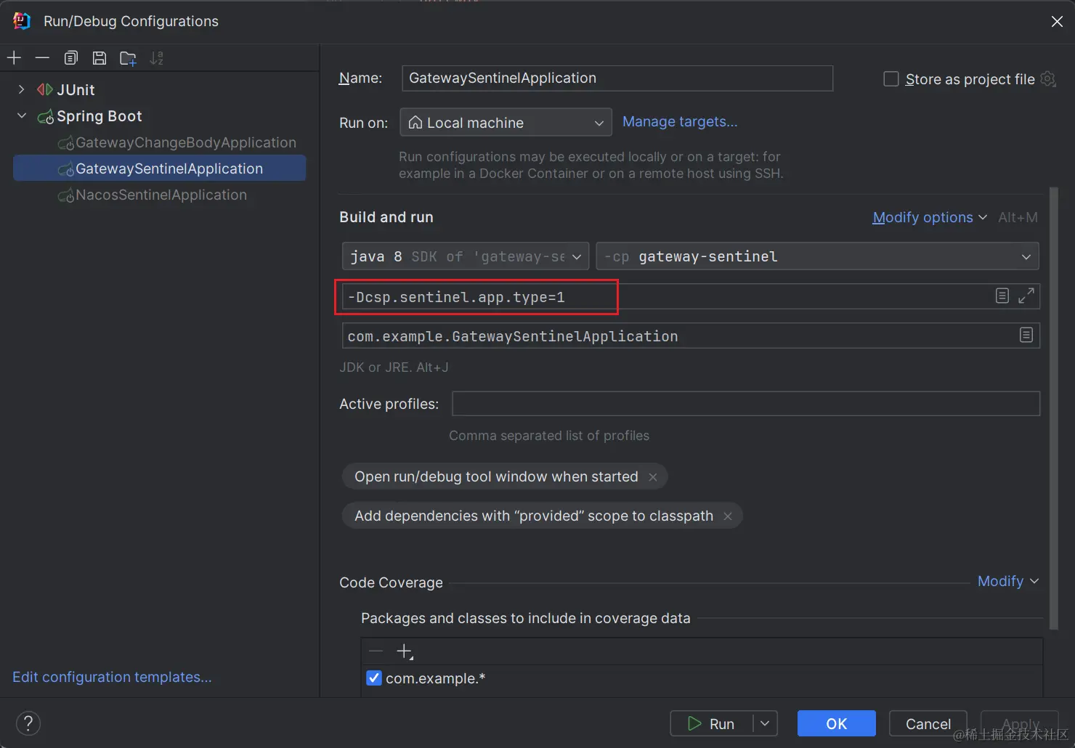Open the -cp gateway-sentinel classpath dropdown

tap(817, 256)
